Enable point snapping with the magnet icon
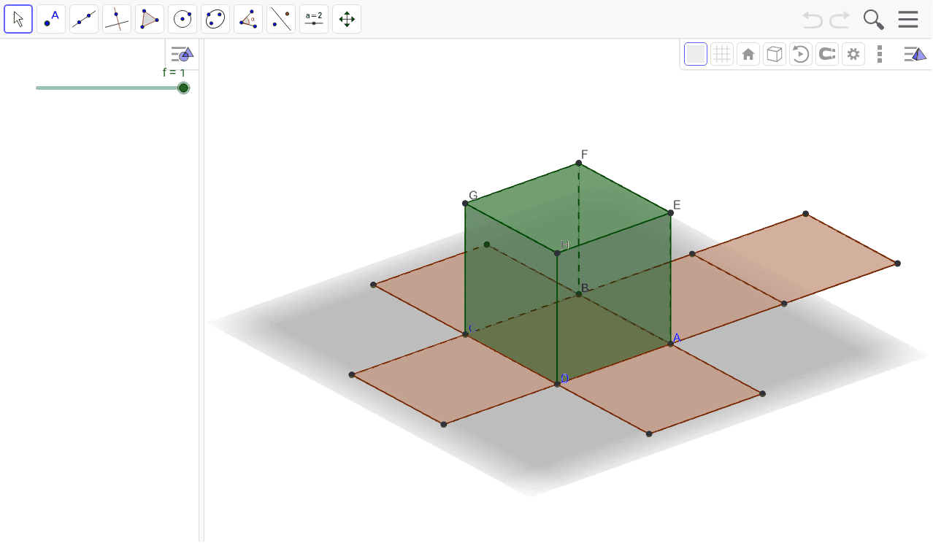 826,53
